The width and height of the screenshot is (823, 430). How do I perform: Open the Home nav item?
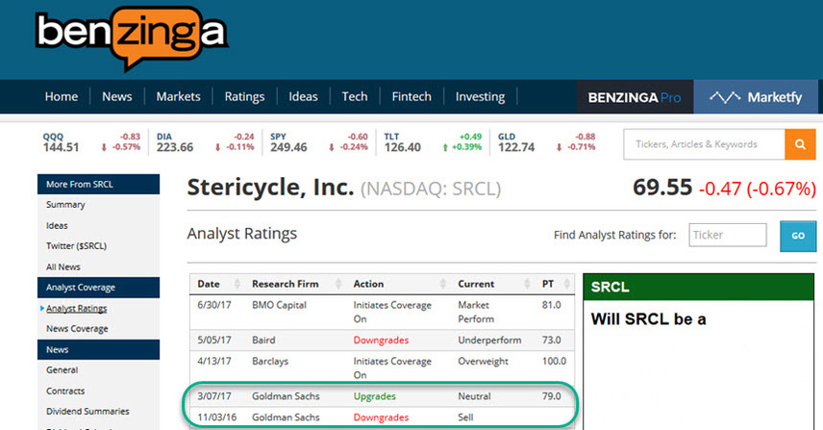click(x=62, y=96)
